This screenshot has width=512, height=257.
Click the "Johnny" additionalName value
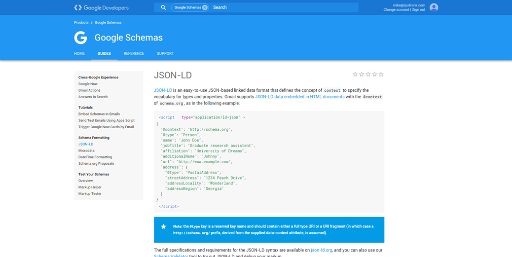211,156
